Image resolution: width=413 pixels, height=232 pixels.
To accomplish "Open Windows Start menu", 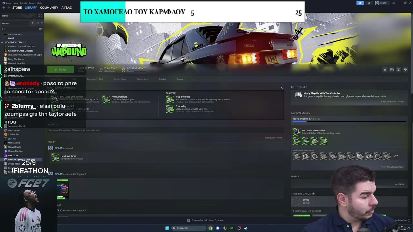I will [x=167, y=228].
